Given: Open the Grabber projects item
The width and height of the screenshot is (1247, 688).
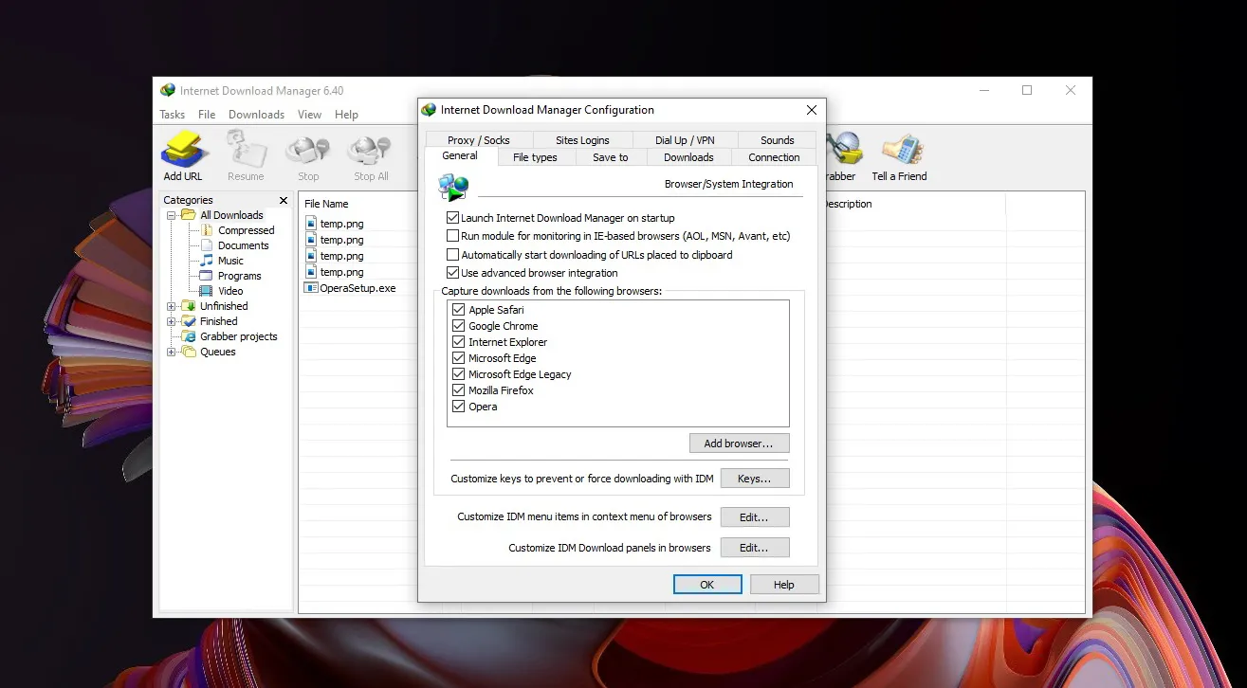Looking at the screenshot, I should click(238, 336).
